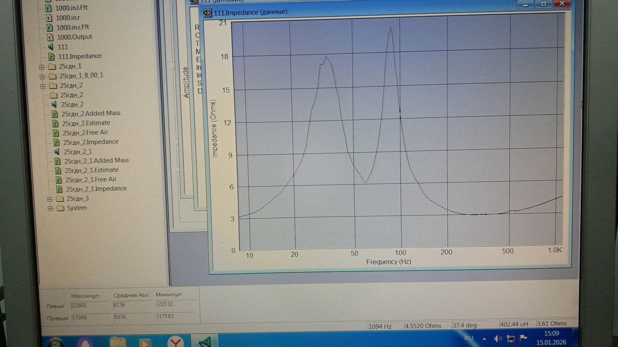Screen dimensions: 618x347
Task: Open the 25гдн_2_1.Estimate icon
Action: [x=58, y=171]
